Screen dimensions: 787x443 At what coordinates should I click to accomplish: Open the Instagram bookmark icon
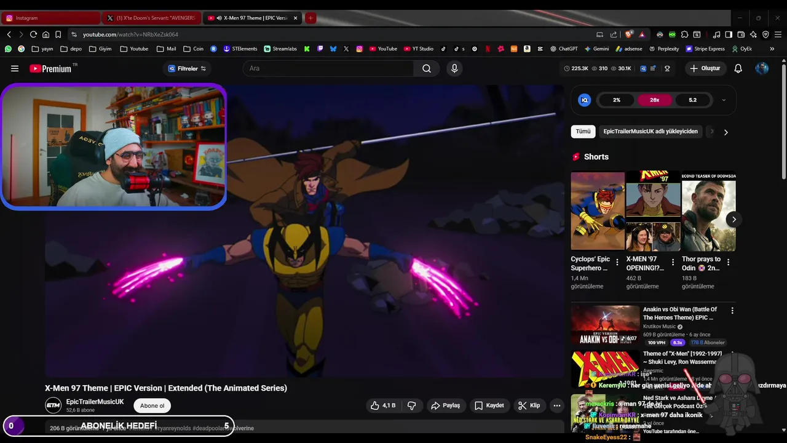[360, 49]
